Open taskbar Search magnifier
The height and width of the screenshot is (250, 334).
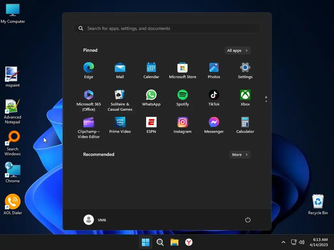(160, 242)
